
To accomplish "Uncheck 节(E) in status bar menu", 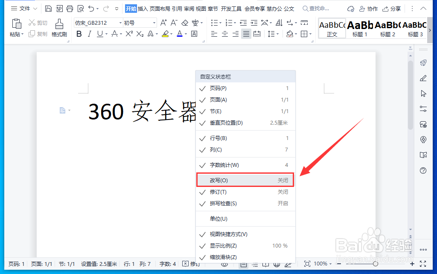I will tap(245, 111).
